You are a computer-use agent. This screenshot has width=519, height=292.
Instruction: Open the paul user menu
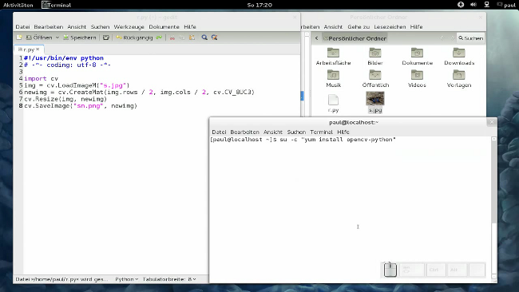tap(506, 5)
